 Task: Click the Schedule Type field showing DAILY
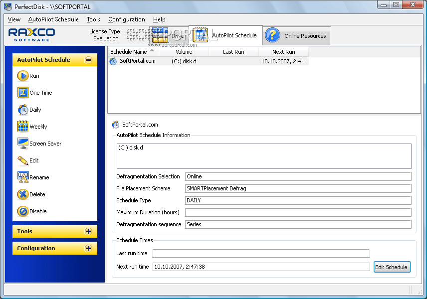[298, 200]
